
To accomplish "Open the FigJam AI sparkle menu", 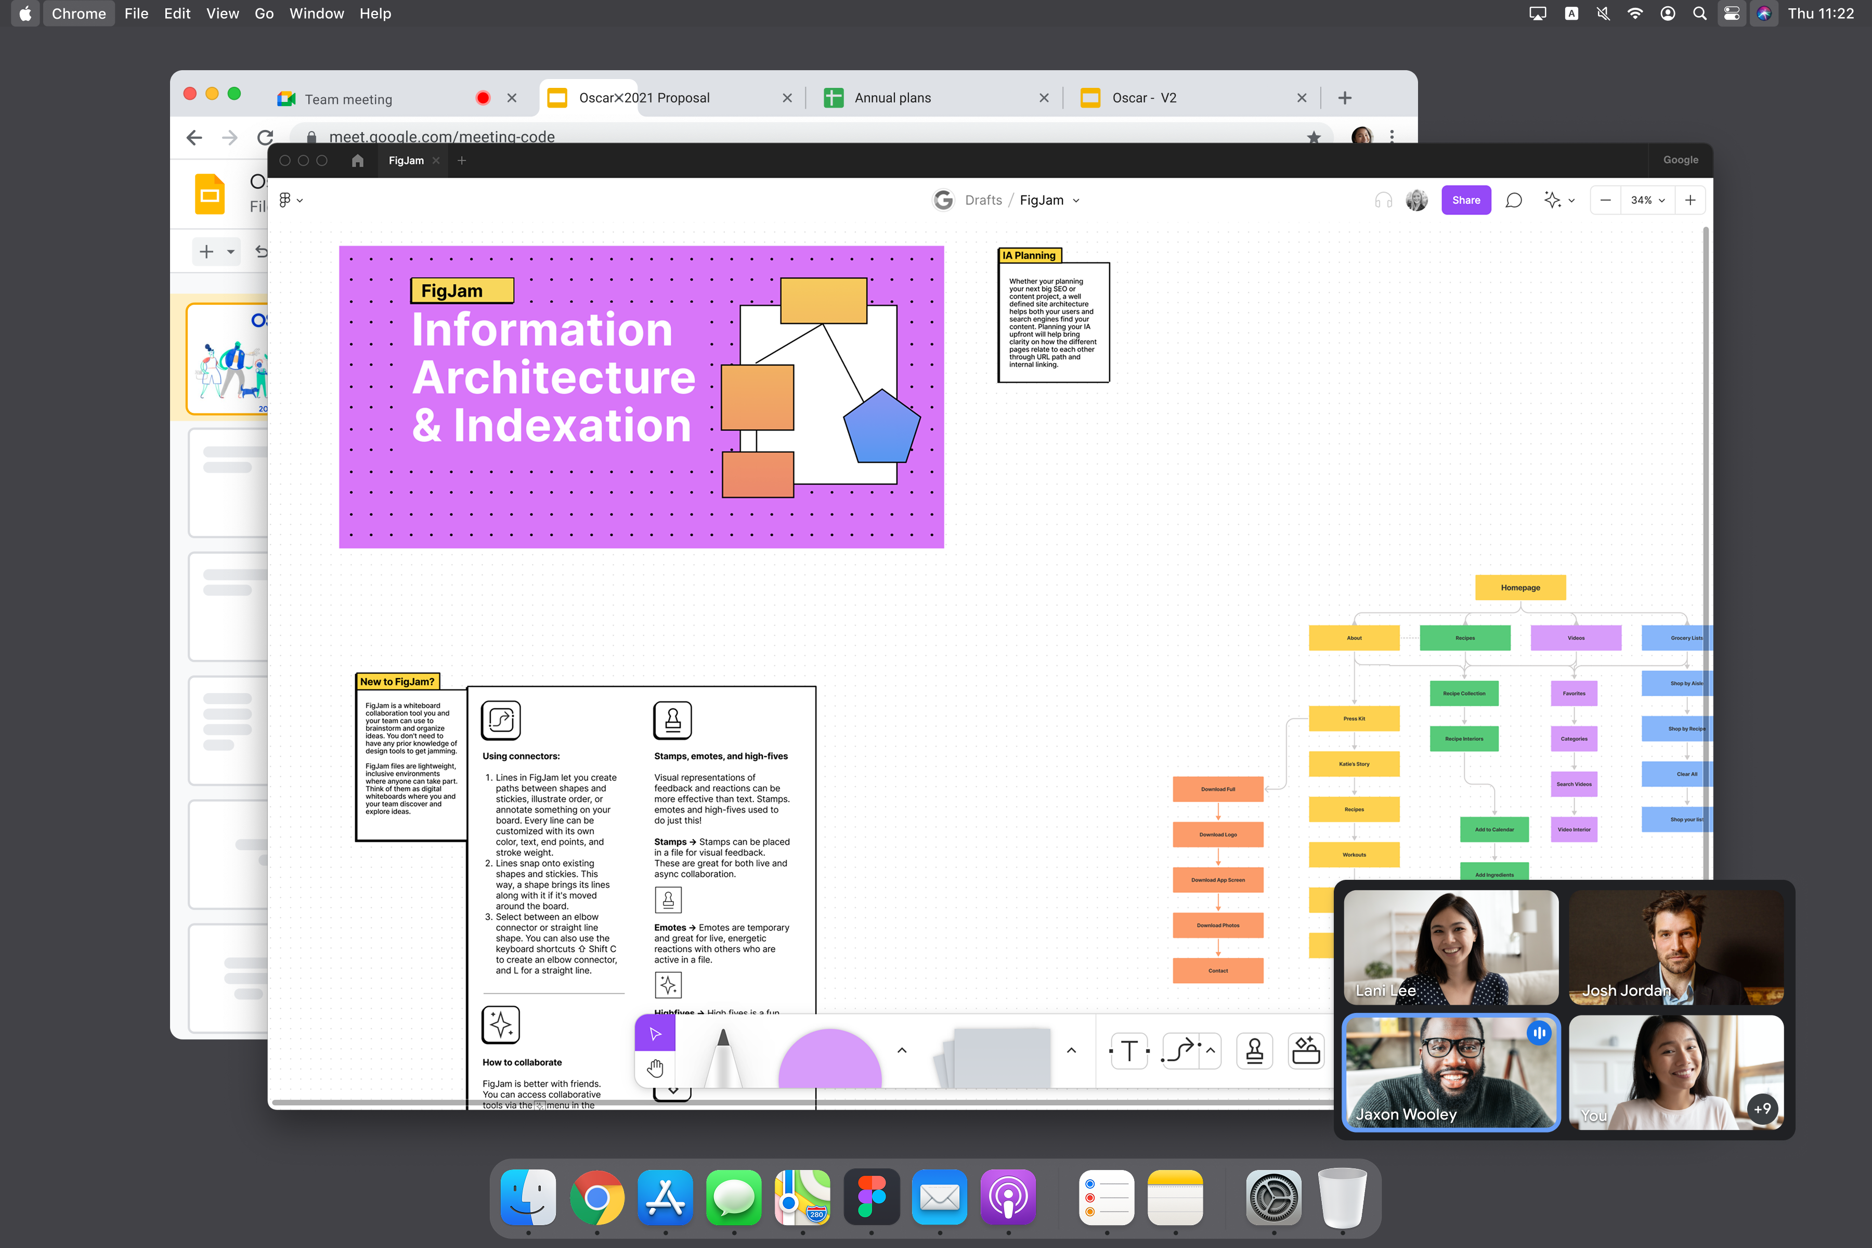I will [1552, 201].
